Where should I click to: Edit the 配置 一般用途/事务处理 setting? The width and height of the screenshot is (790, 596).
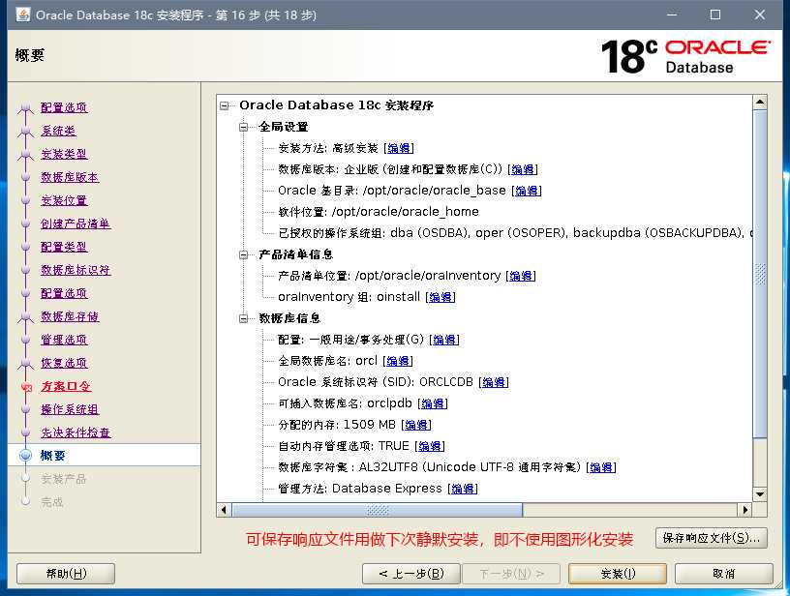[x=444, y=340]
